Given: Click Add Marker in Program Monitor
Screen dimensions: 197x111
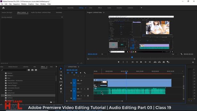Looking at the screenshot, I should point(119,62).
